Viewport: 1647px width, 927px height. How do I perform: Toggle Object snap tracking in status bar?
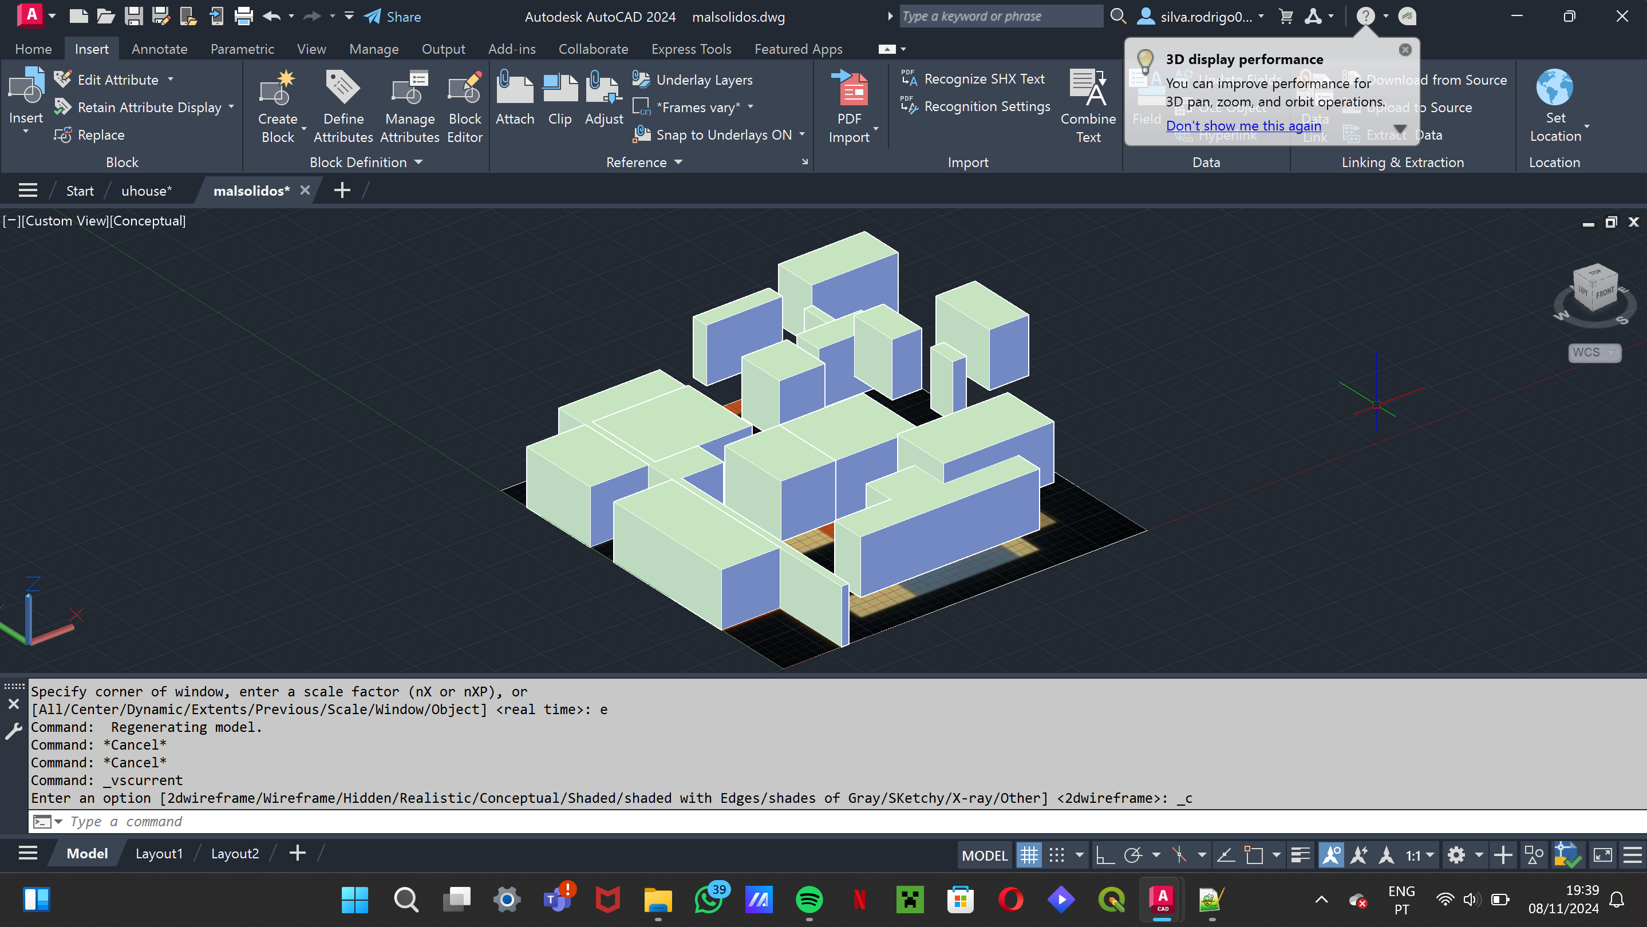click(x=1225, y=855)
